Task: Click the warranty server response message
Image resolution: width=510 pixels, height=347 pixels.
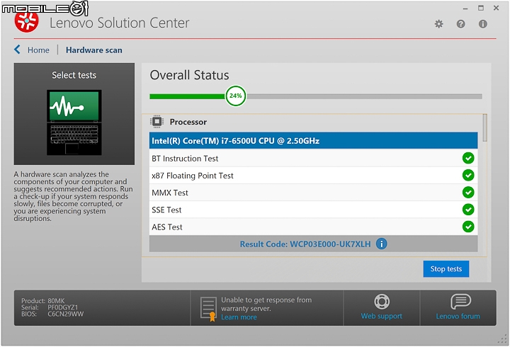Action: click(266, 304)
